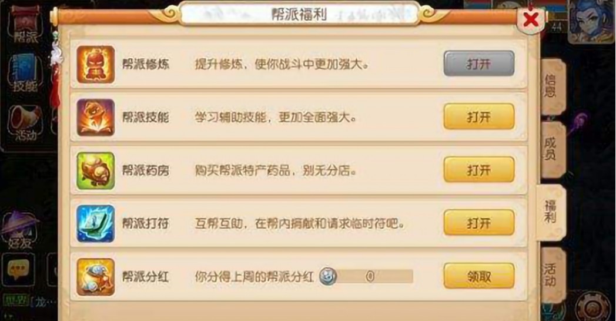The height and width of the screenshot is (321, 616).
Task: Open 帮派药房 via 打开 button
Action: [479, 170]
